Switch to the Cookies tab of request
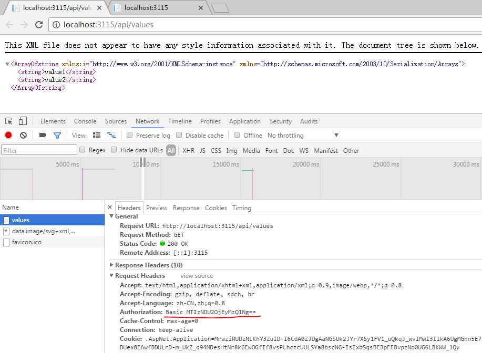Viewport: 482px width, 353px height. pos(216,208)
